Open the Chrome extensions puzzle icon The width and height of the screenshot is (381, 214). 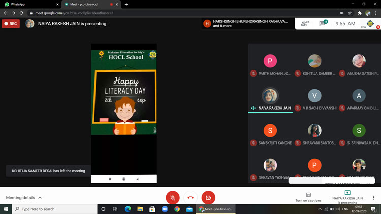360,13
